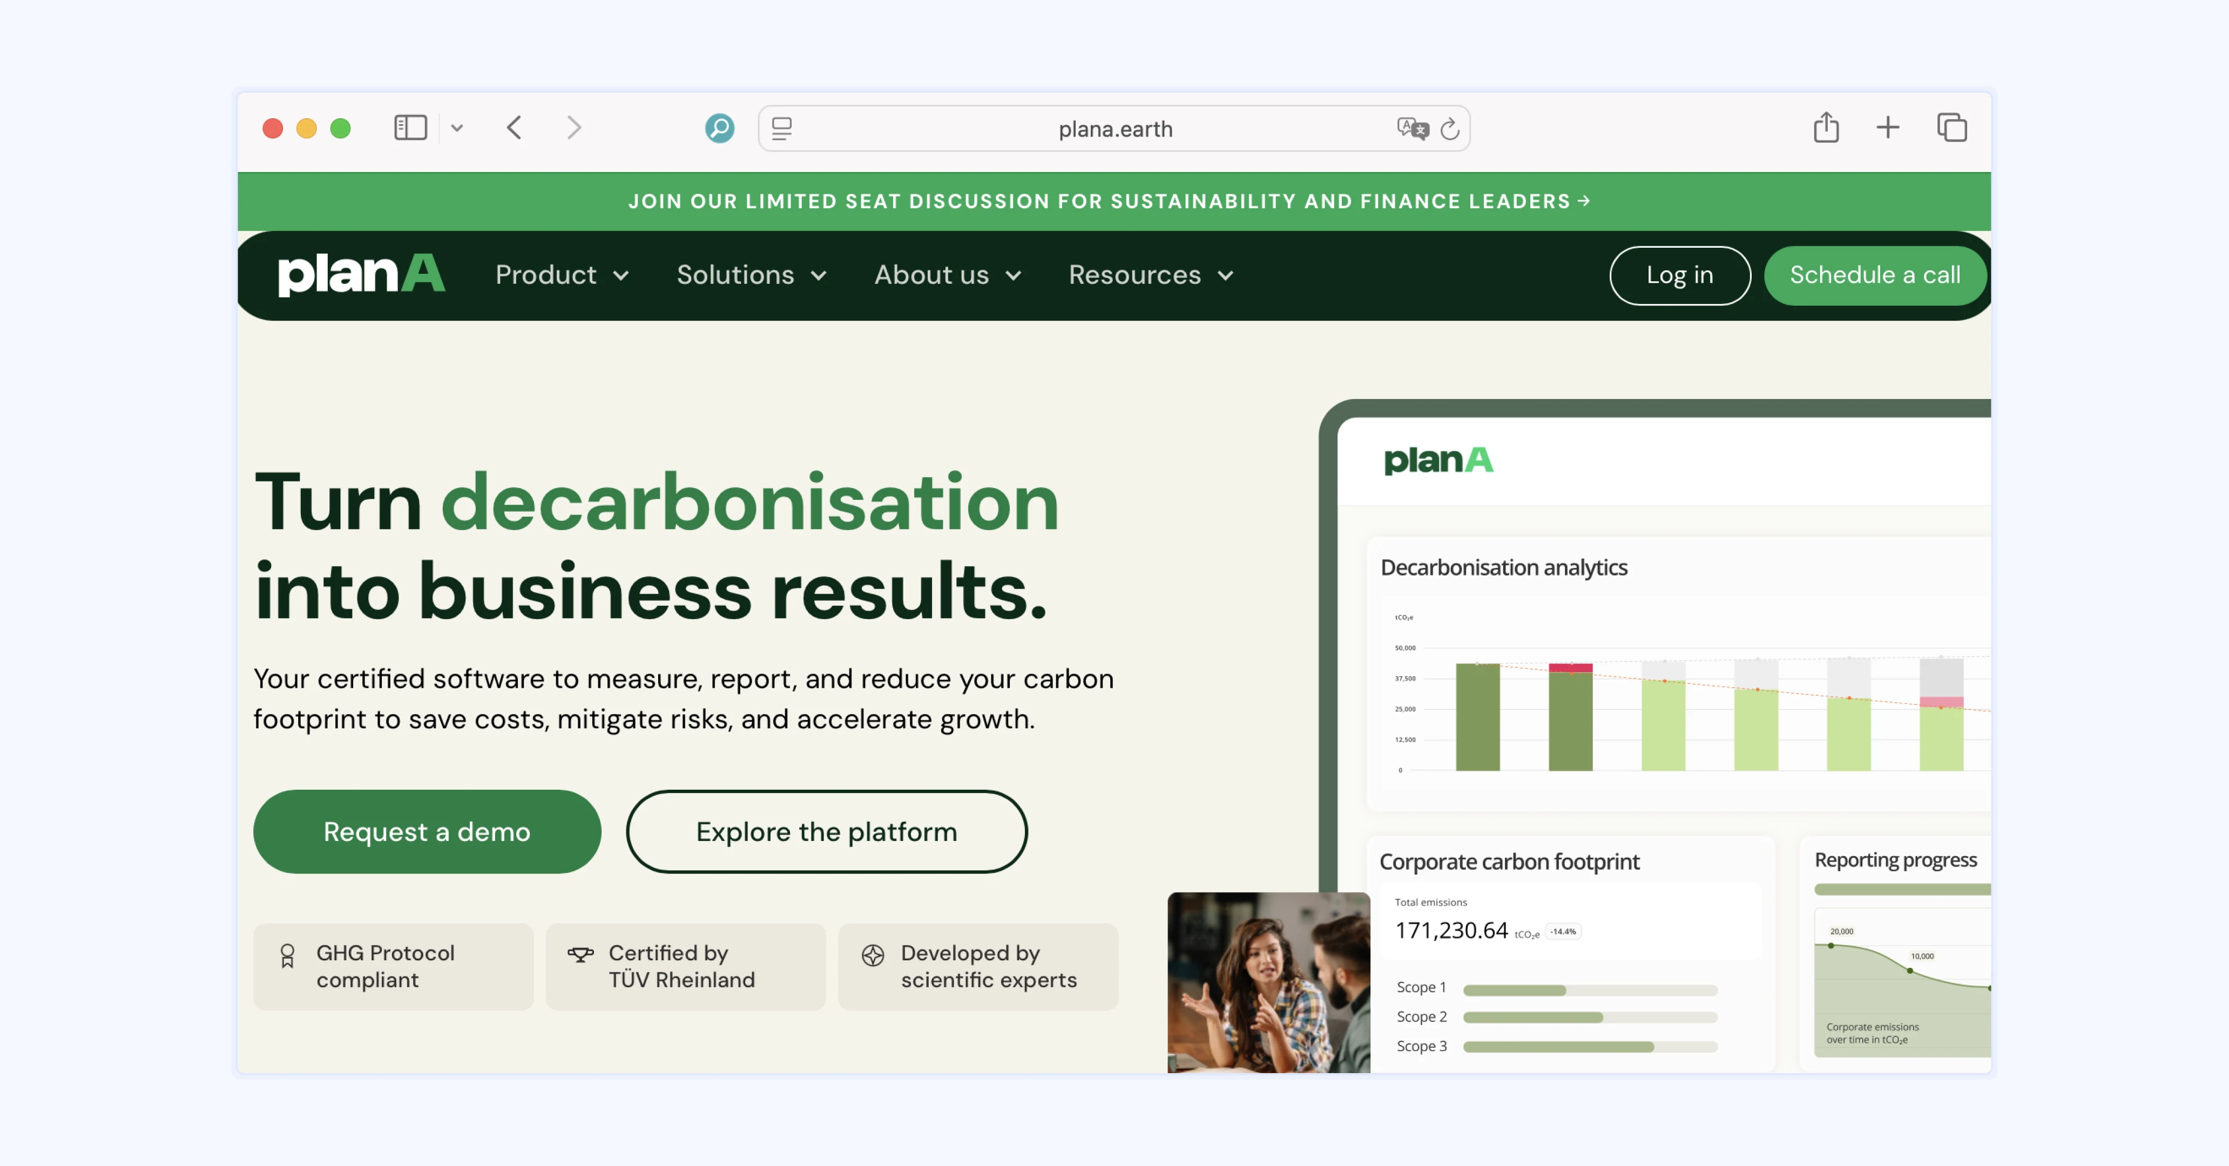Click the Corporate emissions over time chart
Image resolution: width=2229 pixels, height=1166 pixels.
(1902, 982)
